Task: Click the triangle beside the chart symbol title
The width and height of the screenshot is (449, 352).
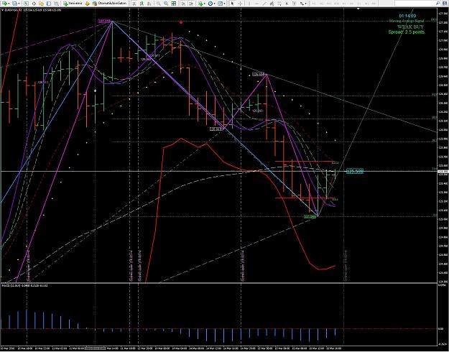Action: [3, 10]
